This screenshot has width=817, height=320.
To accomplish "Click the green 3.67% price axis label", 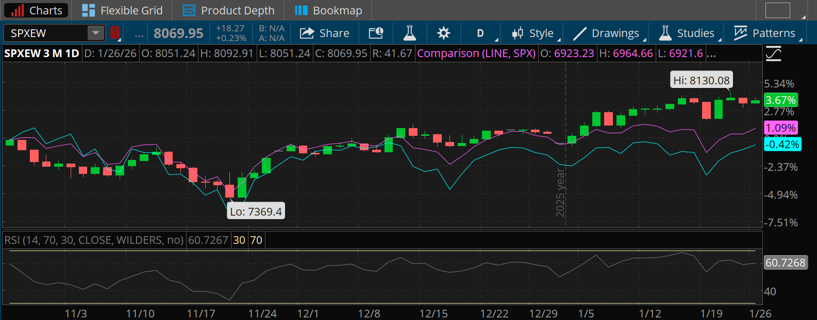I will tap(781, 100).
